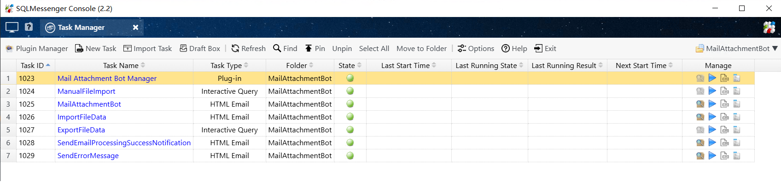
Task: Sort table by Task ID column
Action: click(35, 65)
